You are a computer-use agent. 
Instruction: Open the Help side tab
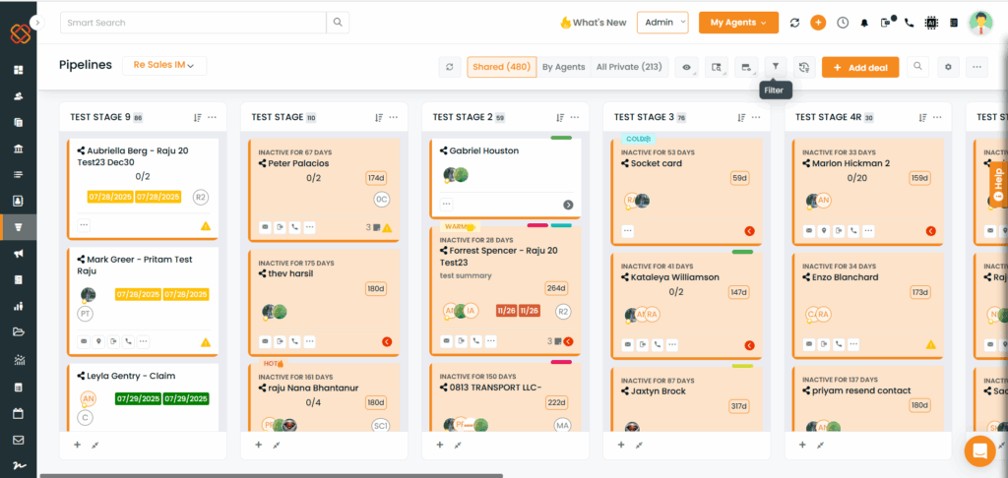[998, 184]
